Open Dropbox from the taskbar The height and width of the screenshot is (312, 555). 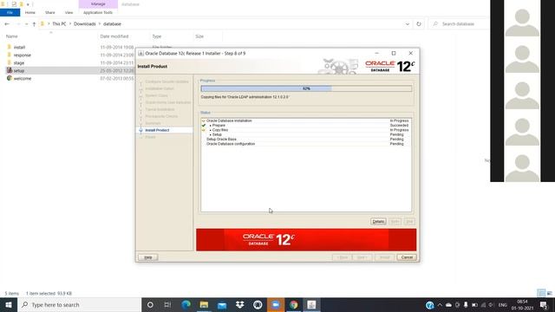[x=239, y=304]
